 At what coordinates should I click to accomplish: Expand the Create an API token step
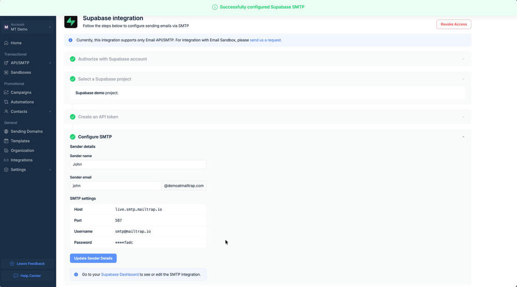463,117
